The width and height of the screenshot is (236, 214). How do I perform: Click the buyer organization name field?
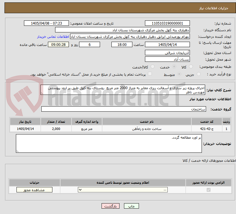(x=122, y=30)
